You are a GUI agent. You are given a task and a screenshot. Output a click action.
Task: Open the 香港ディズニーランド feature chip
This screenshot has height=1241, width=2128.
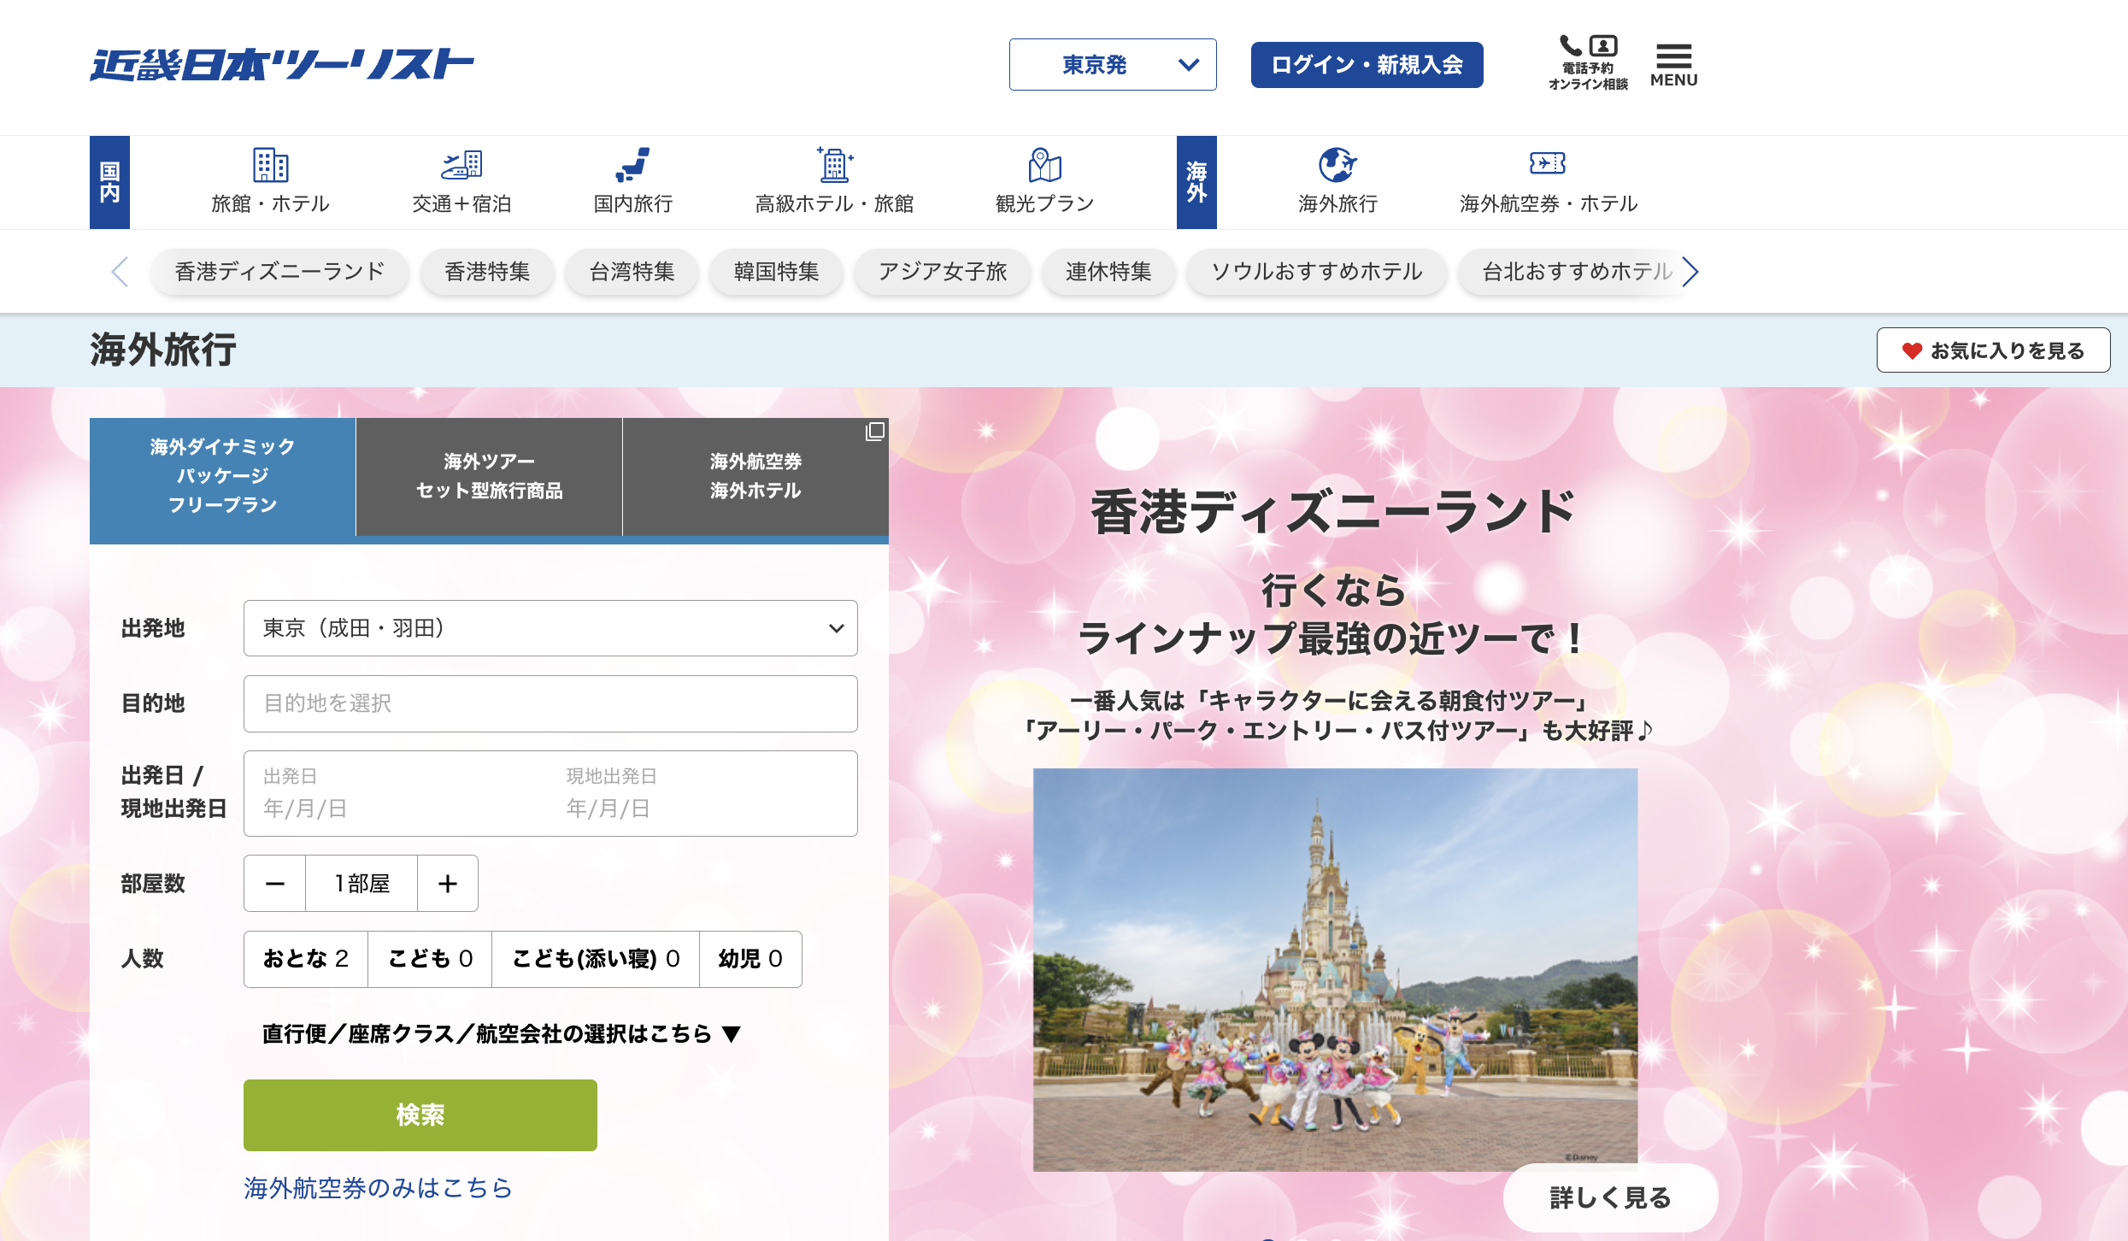tap(279, 272)
